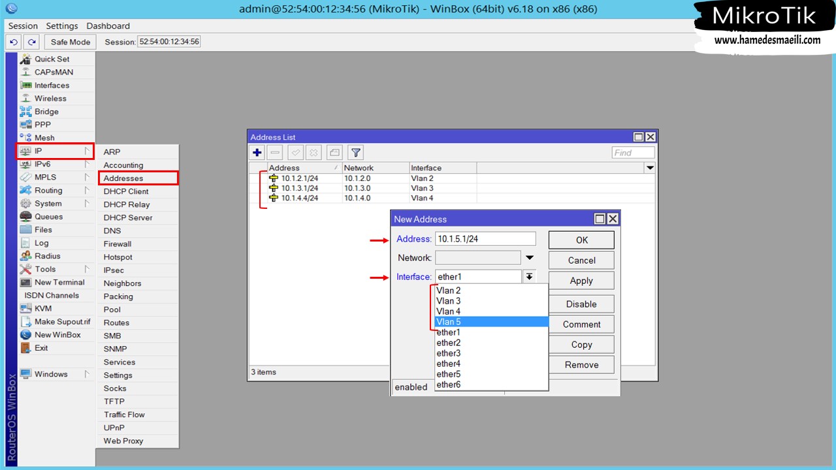The height and width of the screenshot is (470, 836).
Task: Click the X disable button in Address List
Action: tap(313, 153)
